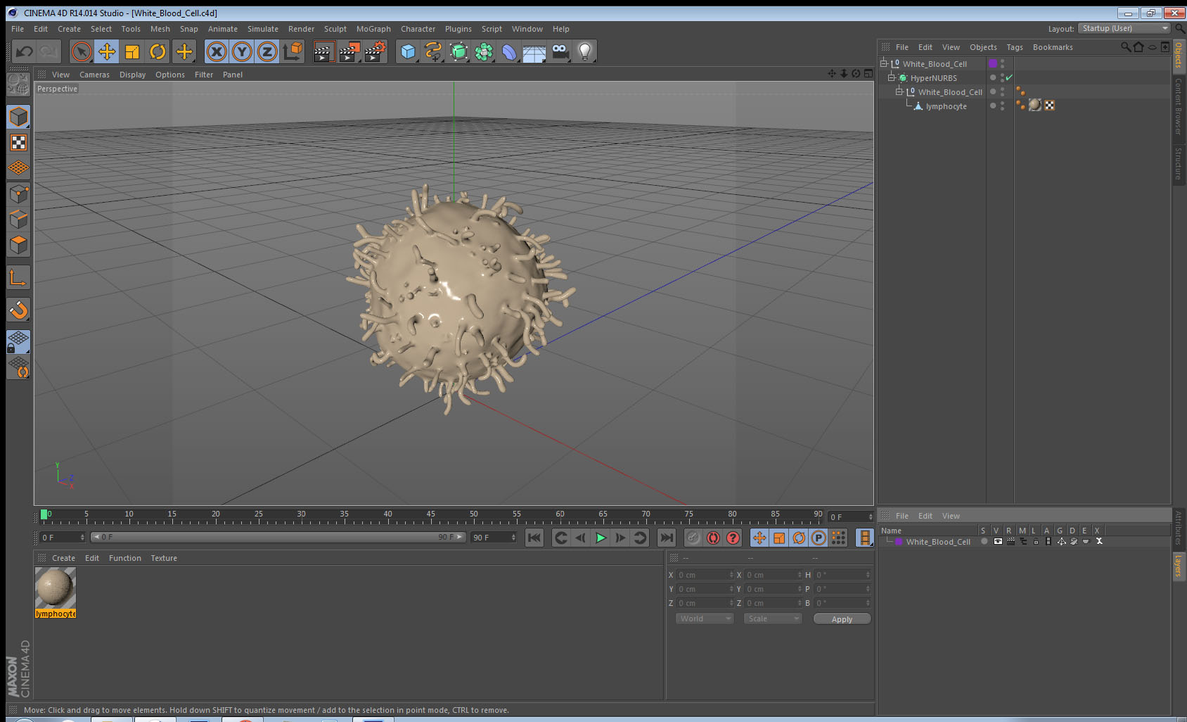The width and height of the screenshot is (1187, 722).
Task: Add a Cube primitive object
Action: pos(408,51)
